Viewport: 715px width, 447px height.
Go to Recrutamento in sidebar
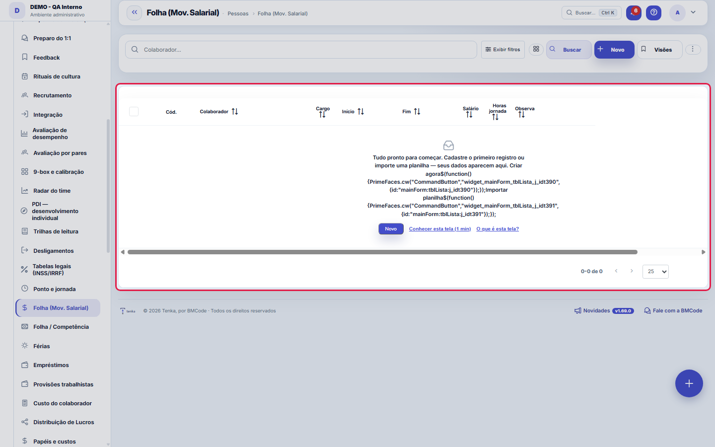tap(53, 95)
